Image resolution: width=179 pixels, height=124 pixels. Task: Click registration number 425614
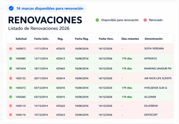(x=61, y=78)
